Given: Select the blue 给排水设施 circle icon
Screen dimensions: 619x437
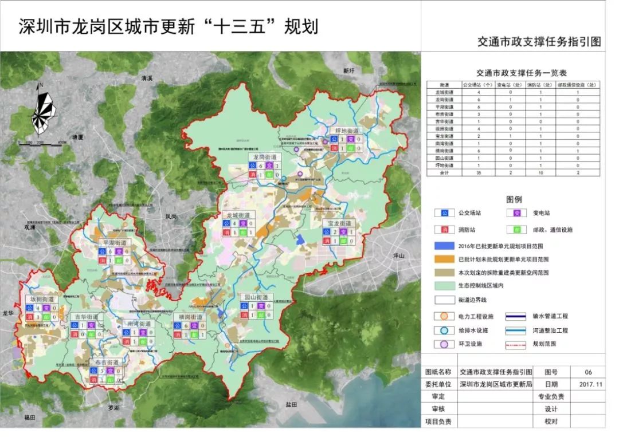Looking at the screenshot, I should (444, 330).
